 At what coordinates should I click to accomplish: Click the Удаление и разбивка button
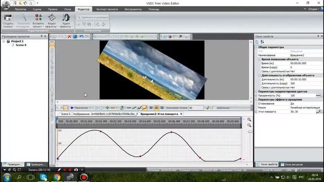click(93, 18)
